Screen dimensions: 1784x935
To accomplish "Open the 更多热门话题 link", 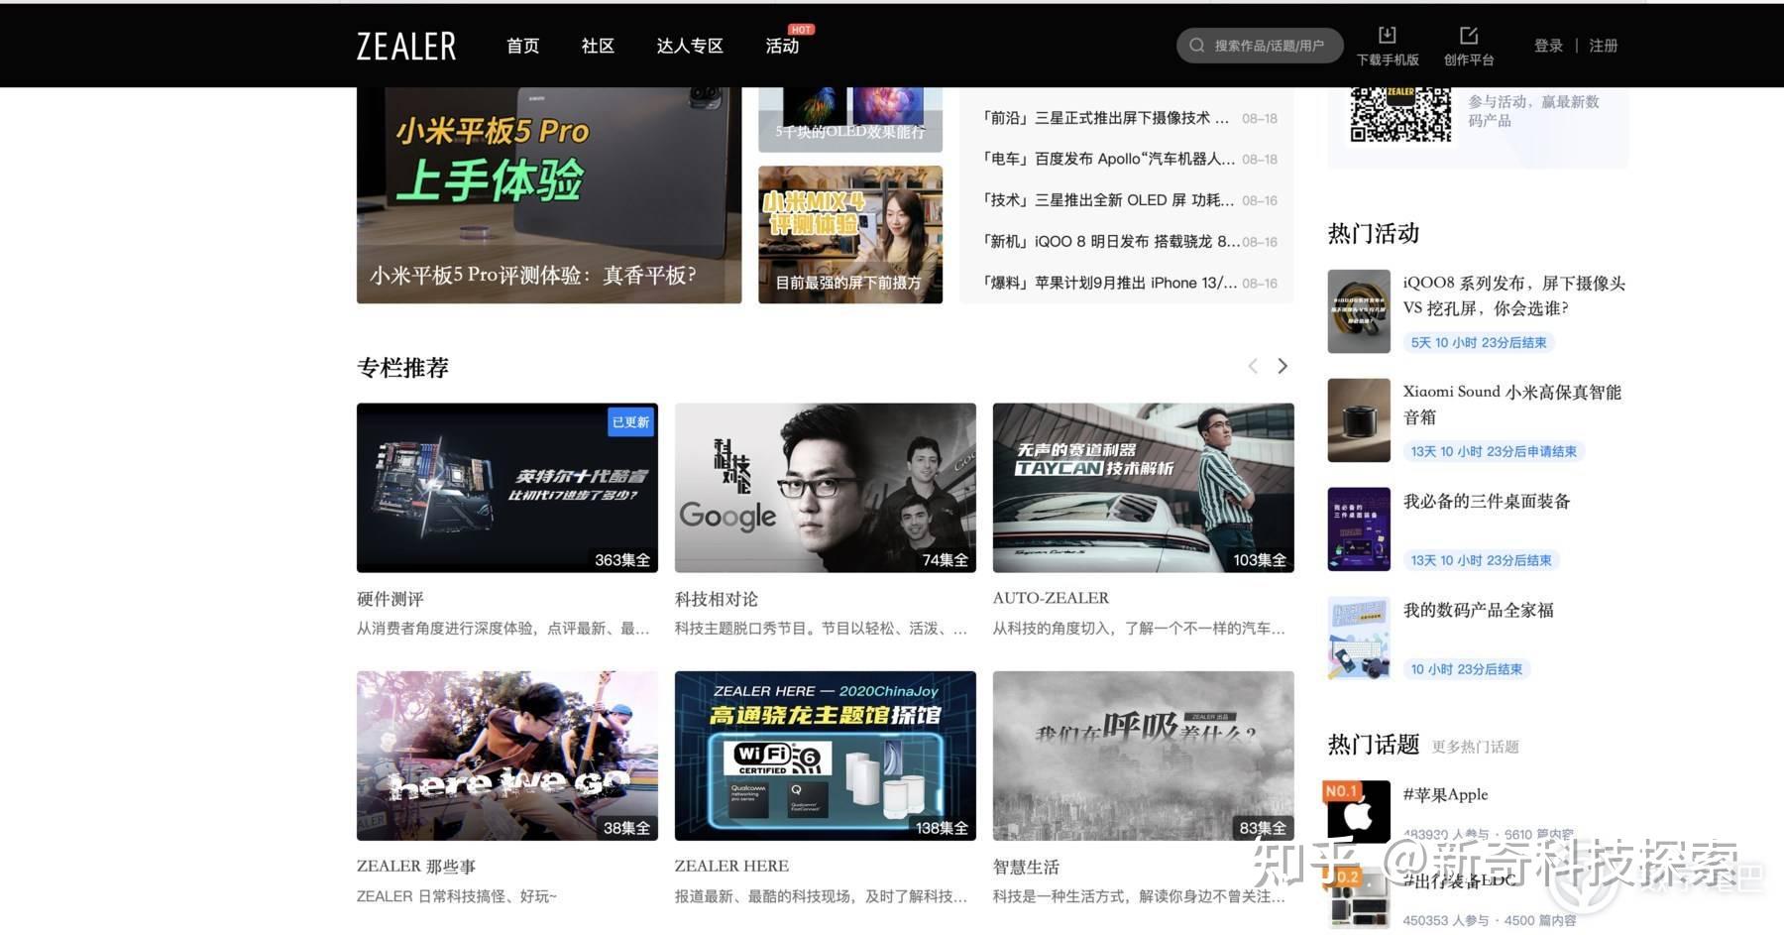I will point(1476,747).
